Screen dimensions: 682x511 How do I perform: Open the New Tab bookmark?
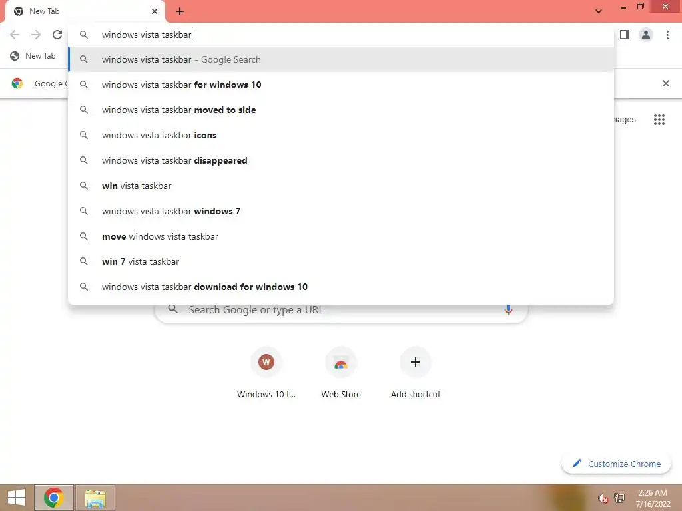[x=33, y=56]
